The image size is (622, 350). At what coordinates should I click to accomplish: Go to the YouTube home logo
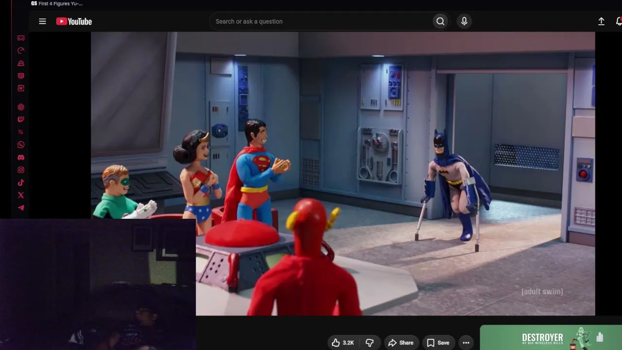click(74, 21)
